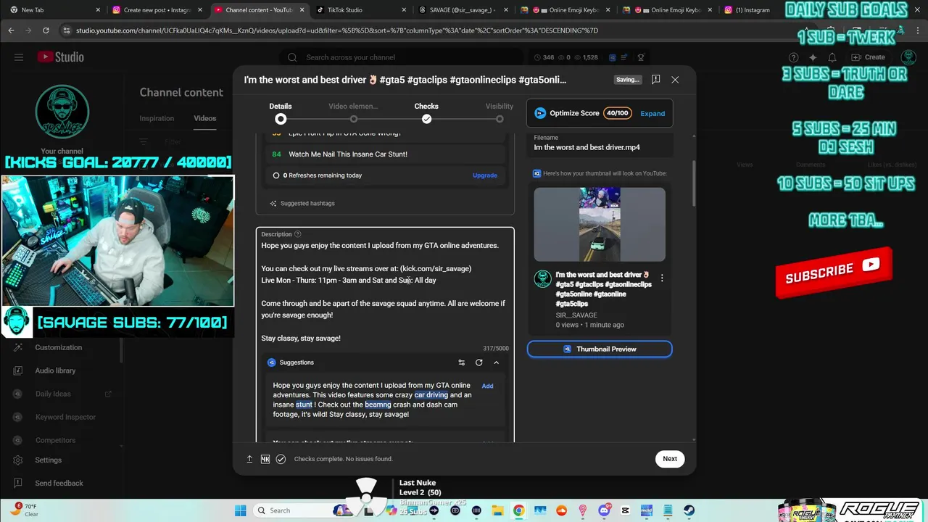The image size is (928, 522).
Task: Click the 4K quality status icon
Action: tap(265, 459)
